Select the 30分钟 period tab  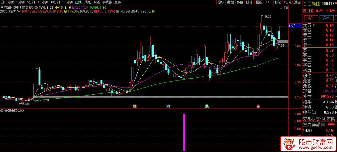(55, 2)
